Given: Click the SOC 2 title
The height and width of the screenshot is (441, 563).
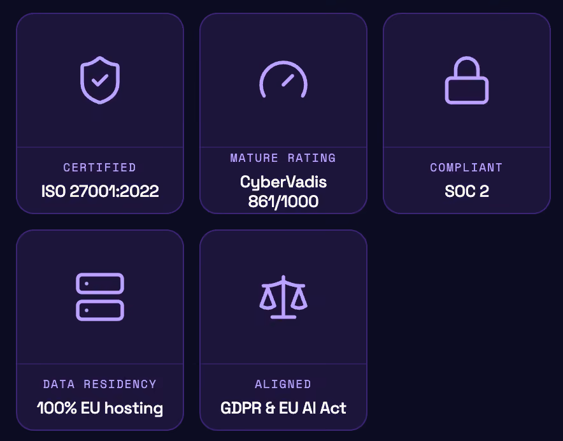Looking at the screenshot, I should tap(466, 191).
